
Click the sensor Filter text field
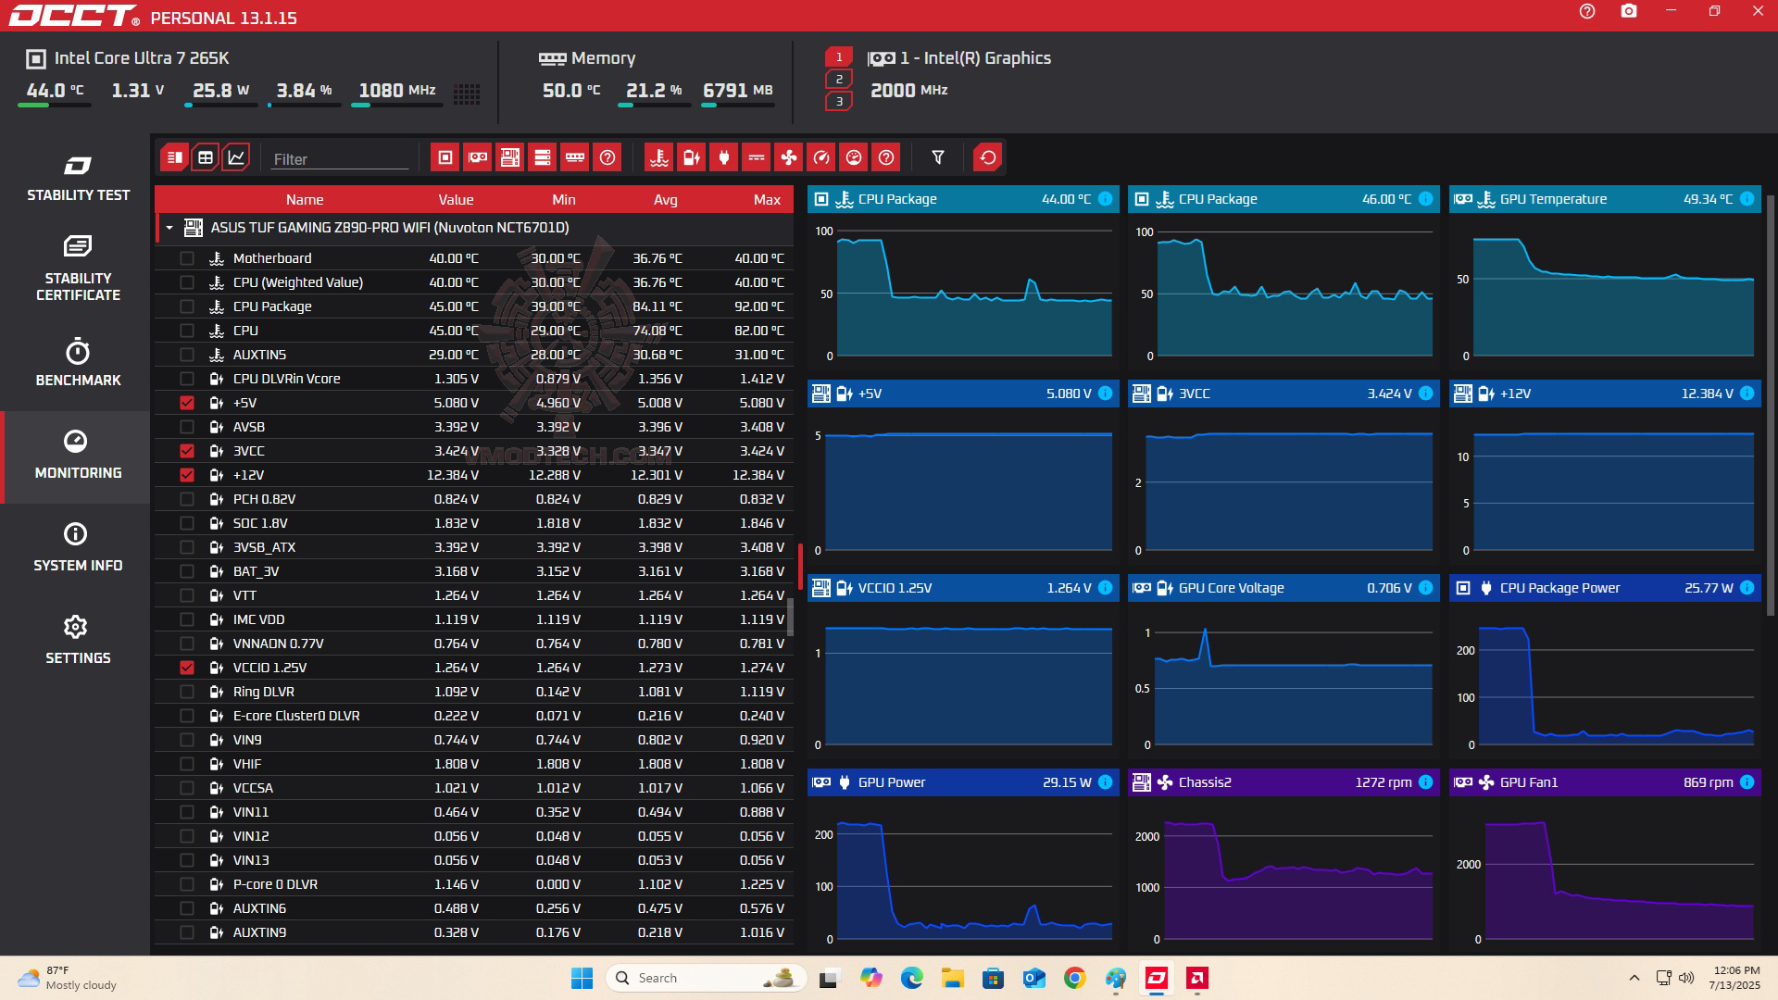click(x=339, y=159)
